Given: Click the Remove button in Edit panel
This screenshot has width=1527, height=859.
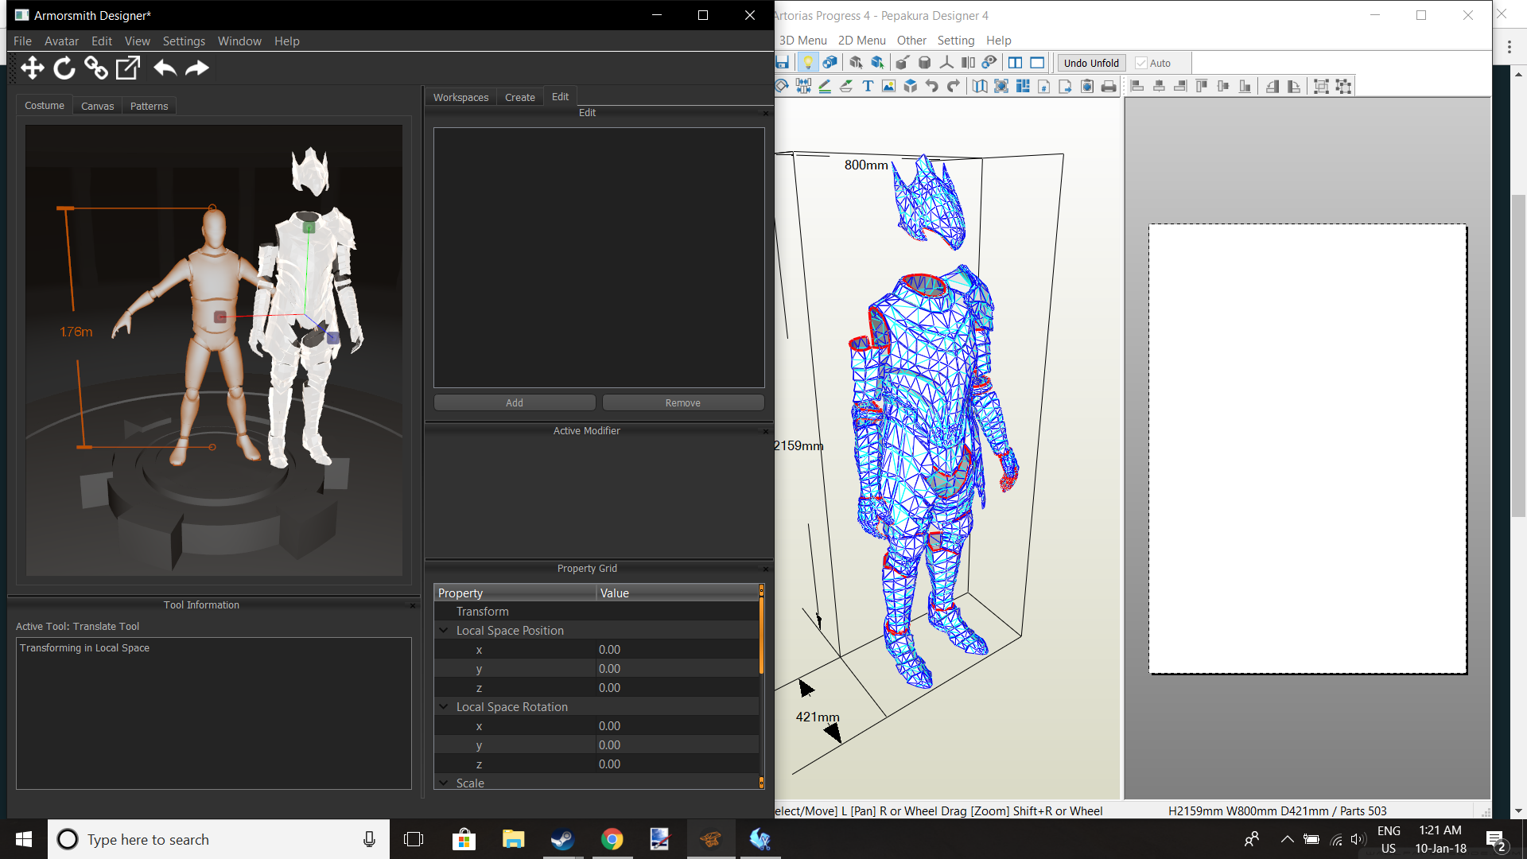Looking at the screenshot, I should [x=683, y=403].
